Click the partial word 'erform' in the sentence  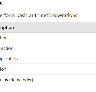coord(7,16)
